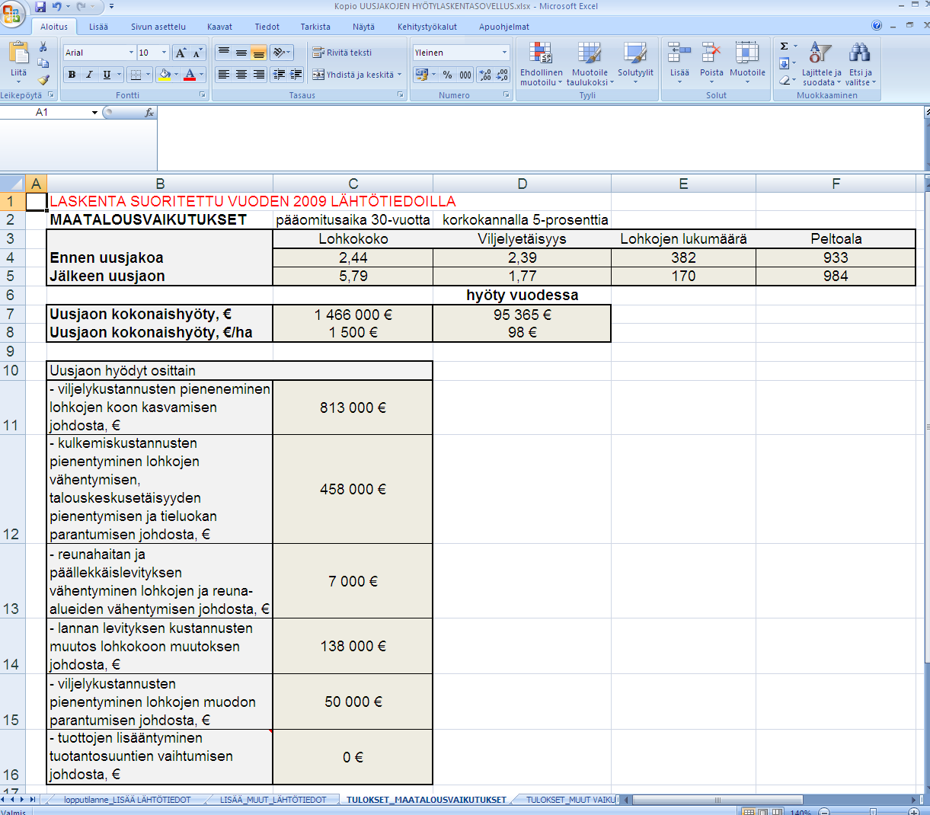Image resolution: width=930 pixels, height=815 pixels.
Task: Decrease font size with the small A
Action: coord(197,53)
